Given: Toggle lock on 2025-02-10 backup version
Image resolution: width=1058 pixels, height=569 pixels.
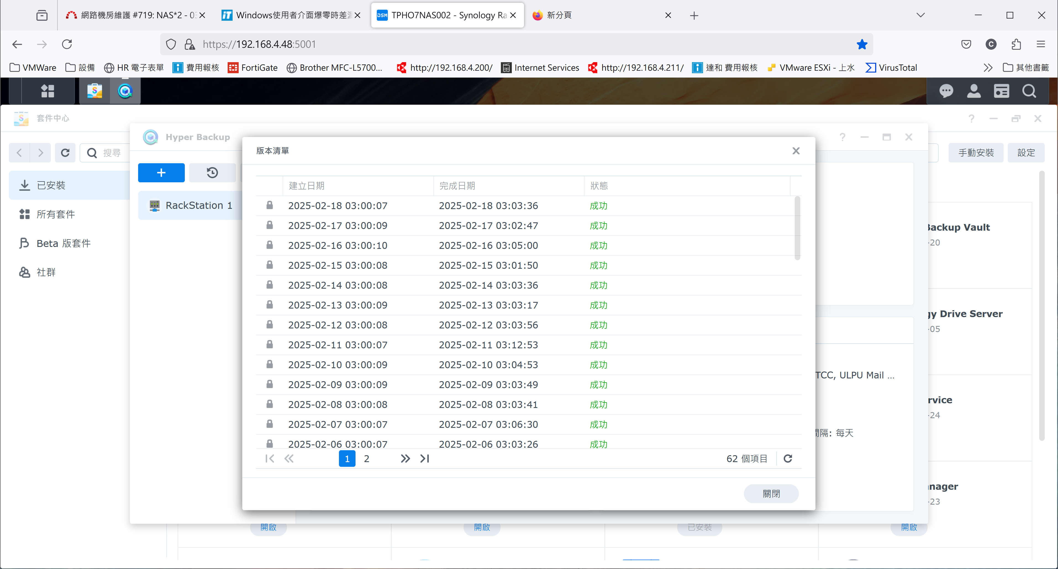Looking at the screenshot, I should tap(269, 364).
